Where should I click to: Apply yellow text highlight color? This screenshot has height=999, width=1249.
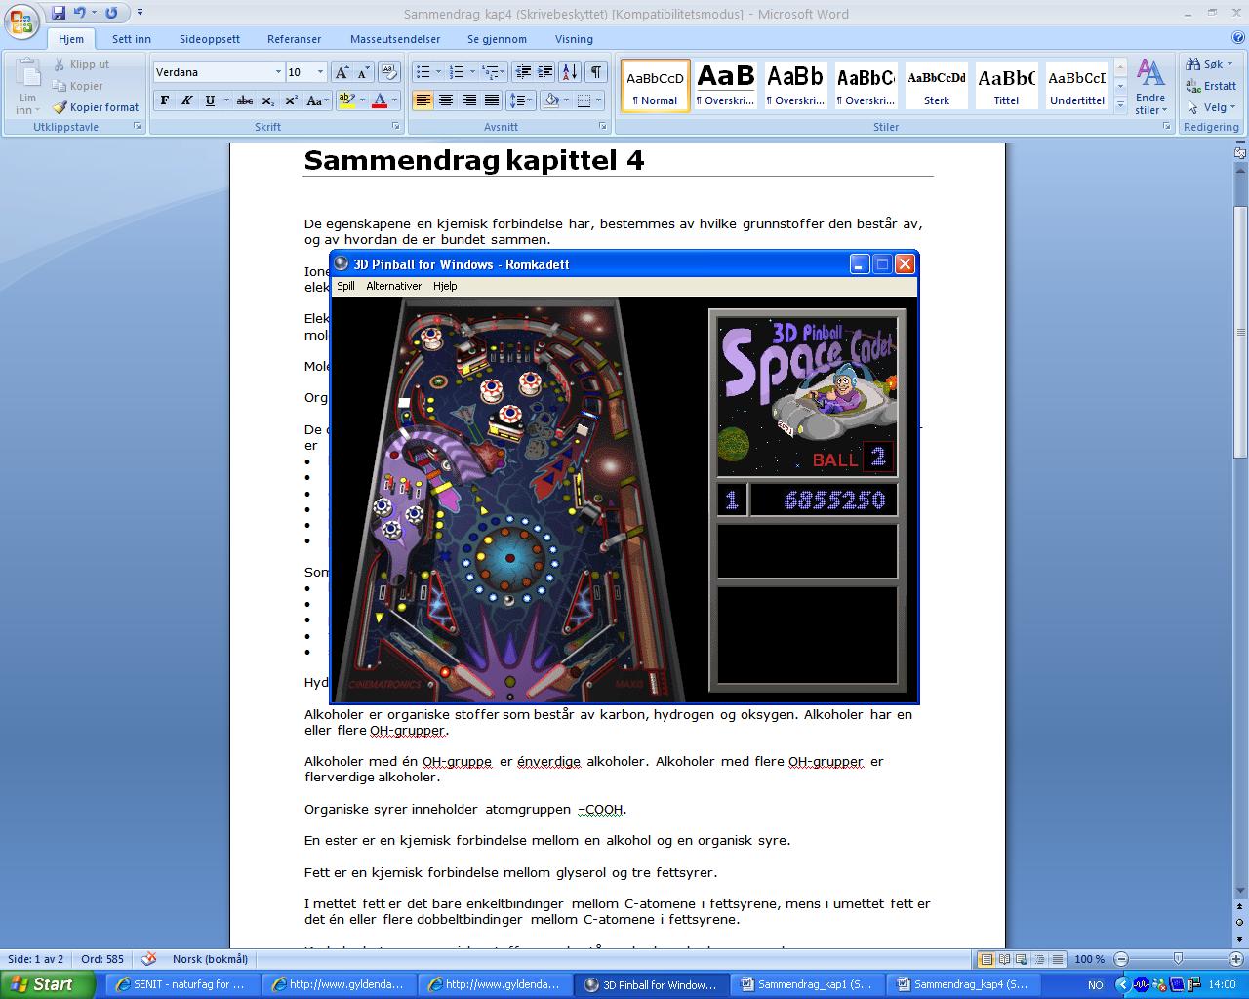pos(345,100)
